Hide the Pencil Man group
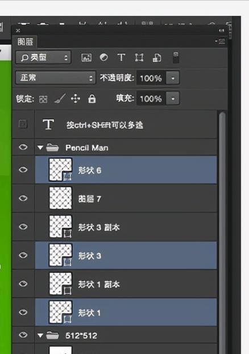The width and height of the screenshot is (249, 354). 23,147
